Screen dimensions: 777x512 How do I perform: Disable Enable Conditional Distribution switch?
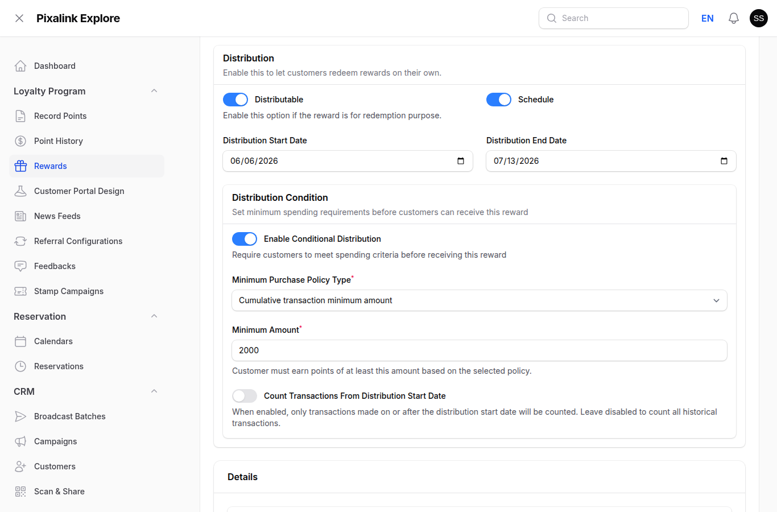tap(245, 239)
